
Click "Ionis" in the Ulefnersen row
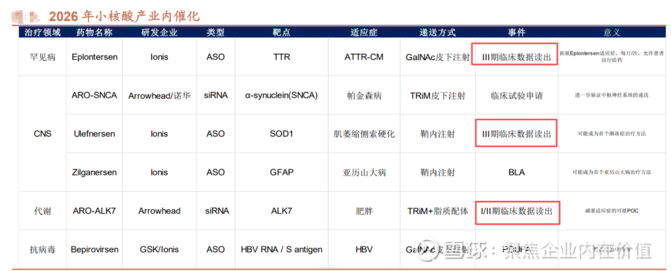click(x=159, y=134)
